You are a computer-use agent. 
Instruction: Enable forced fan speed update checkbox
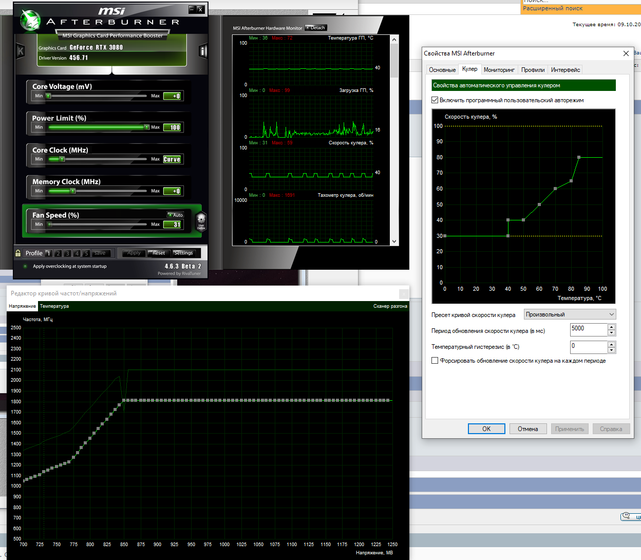point(435,361)
